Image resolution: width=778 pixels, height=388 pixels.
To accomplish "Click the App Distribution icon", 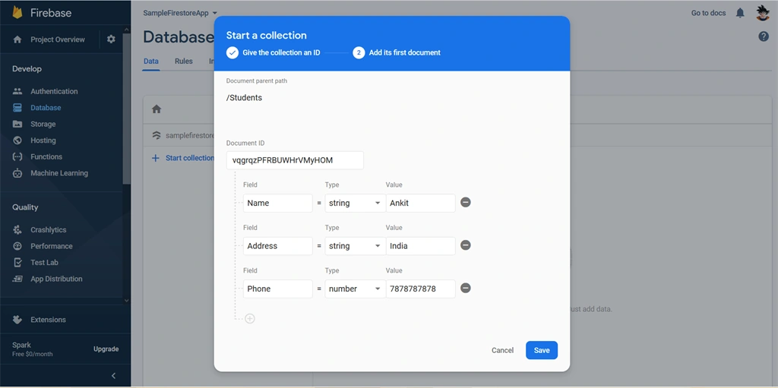I will click(17, 279).
